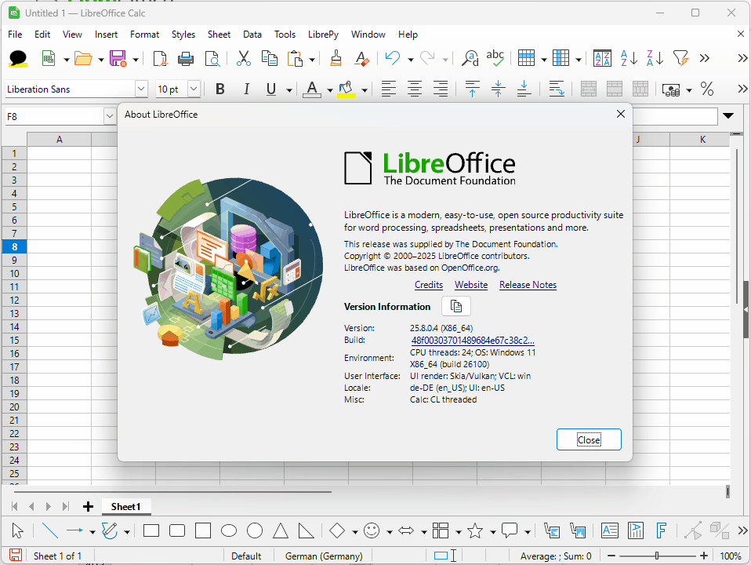Apply the yellow Background Color swatch
Screen dimensions: 751x565
click(346, 89)
